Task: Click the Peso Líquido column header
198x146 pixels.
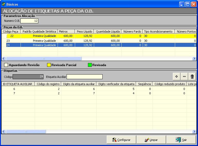Action: pos(84,32)
